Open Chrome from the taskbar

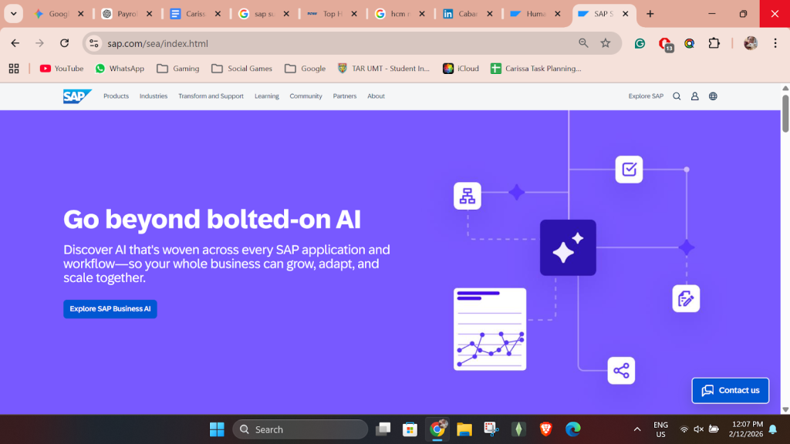click(437, 429)
